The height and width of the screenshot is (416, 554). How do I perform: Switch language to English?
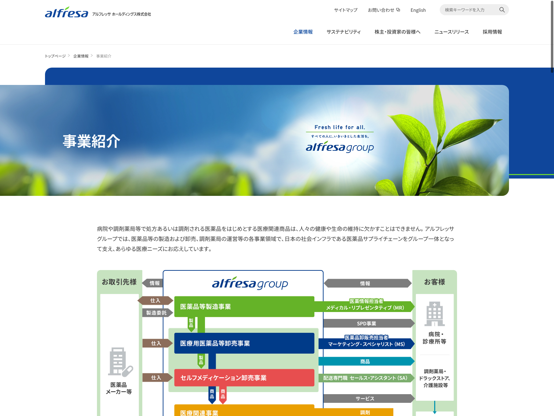click(418, 10)
